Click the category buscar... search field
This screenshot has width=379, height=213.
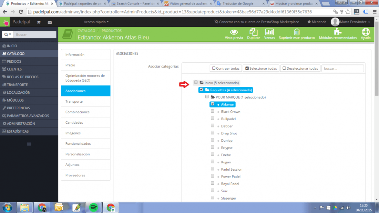[342, 69]
